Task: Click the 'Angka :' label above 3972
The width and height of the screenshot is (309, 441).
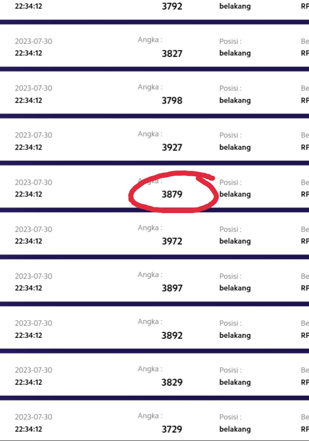Action: (x=150, y=228)
